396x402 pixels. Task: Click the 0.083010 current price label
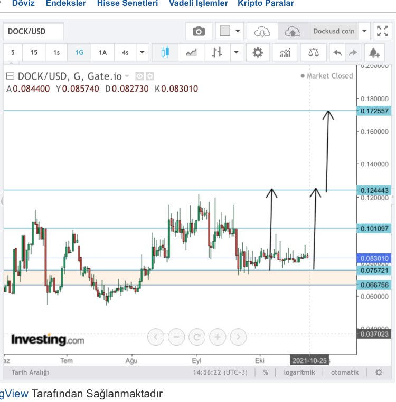coord(374,258)
